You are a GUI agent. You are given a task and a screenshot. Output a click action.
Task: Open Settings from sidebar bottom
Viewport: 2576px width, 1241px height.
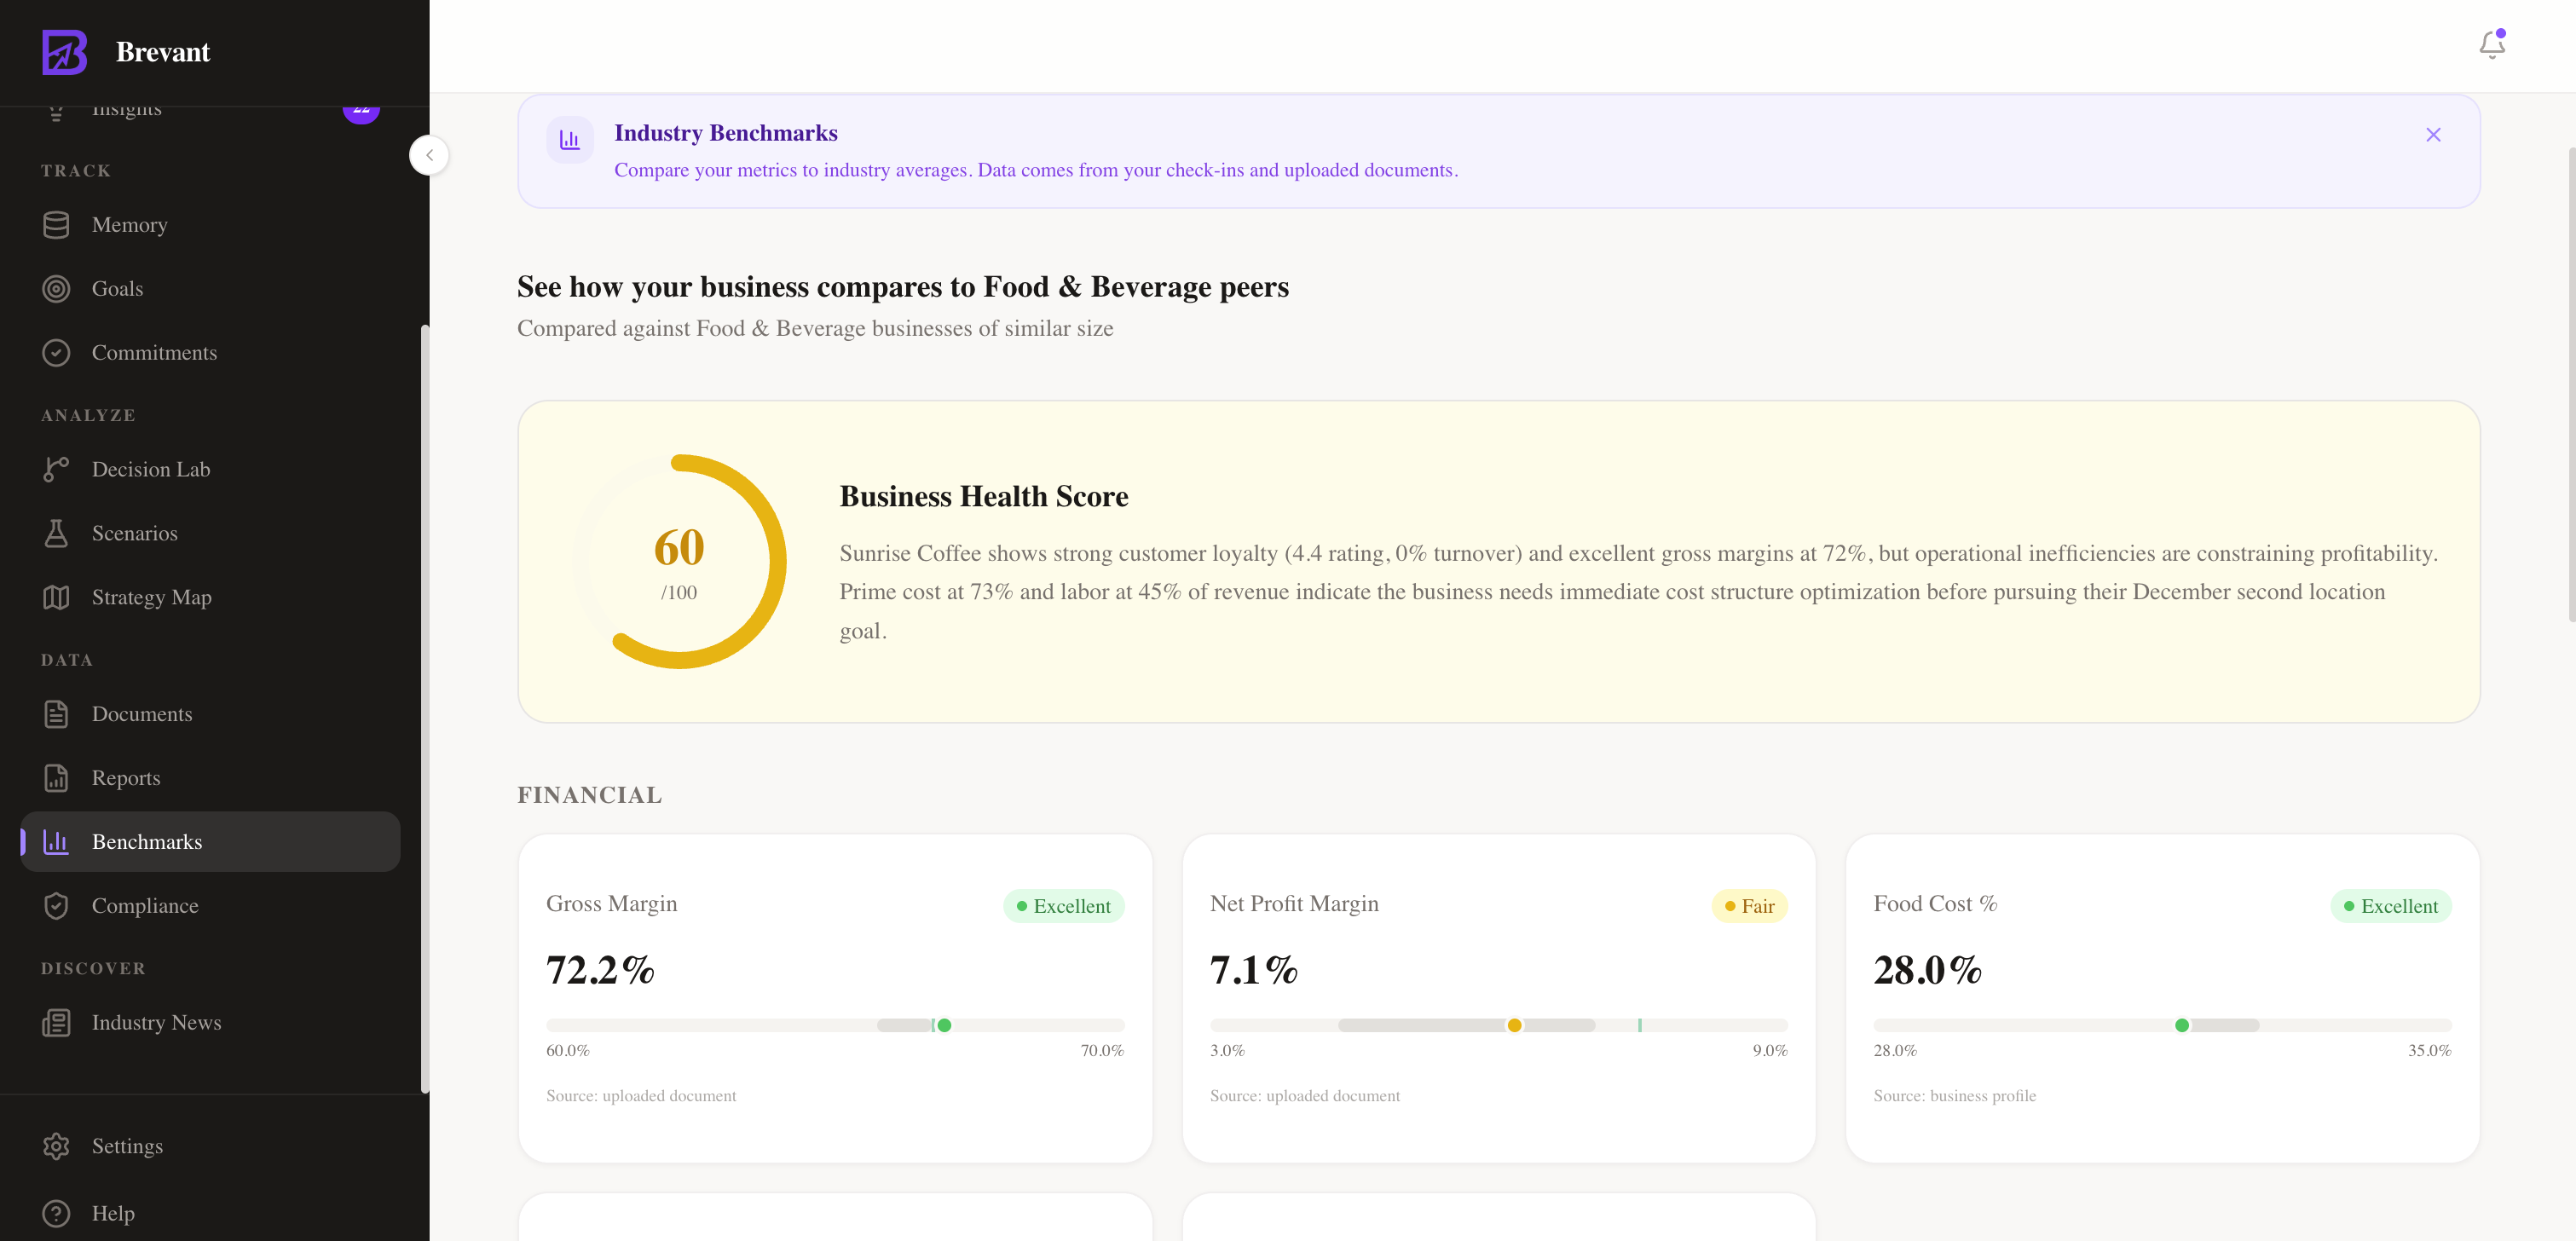[x=126, y=1146]
